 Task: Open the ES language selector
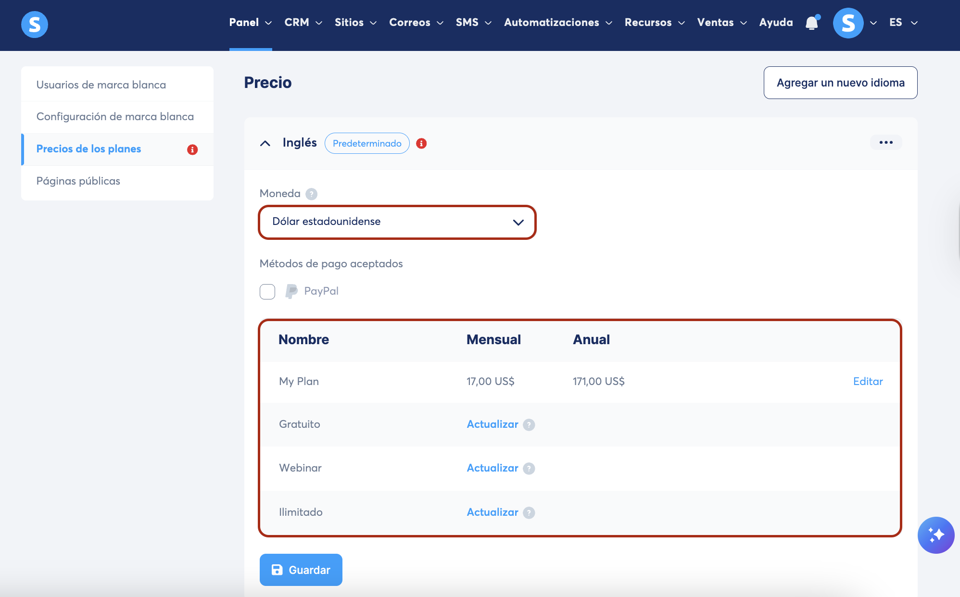coord(903,23)
